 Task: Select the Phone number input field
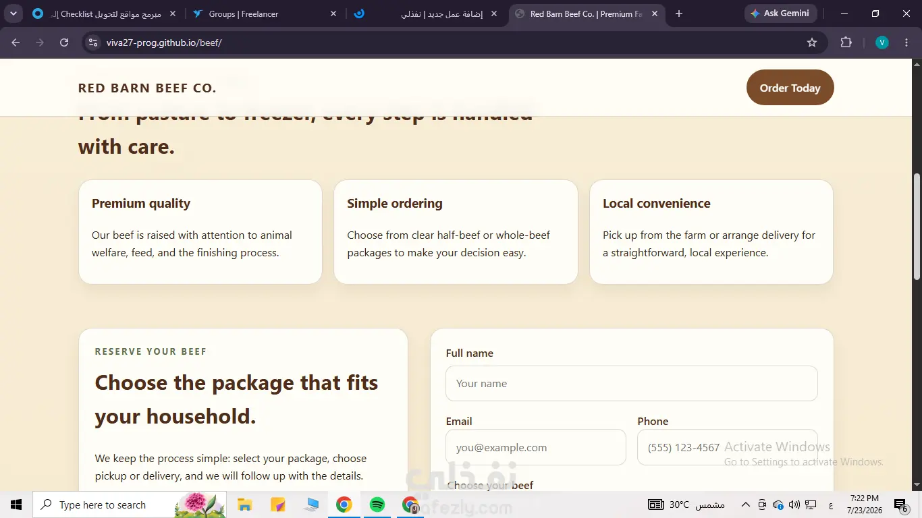point(728,447)
